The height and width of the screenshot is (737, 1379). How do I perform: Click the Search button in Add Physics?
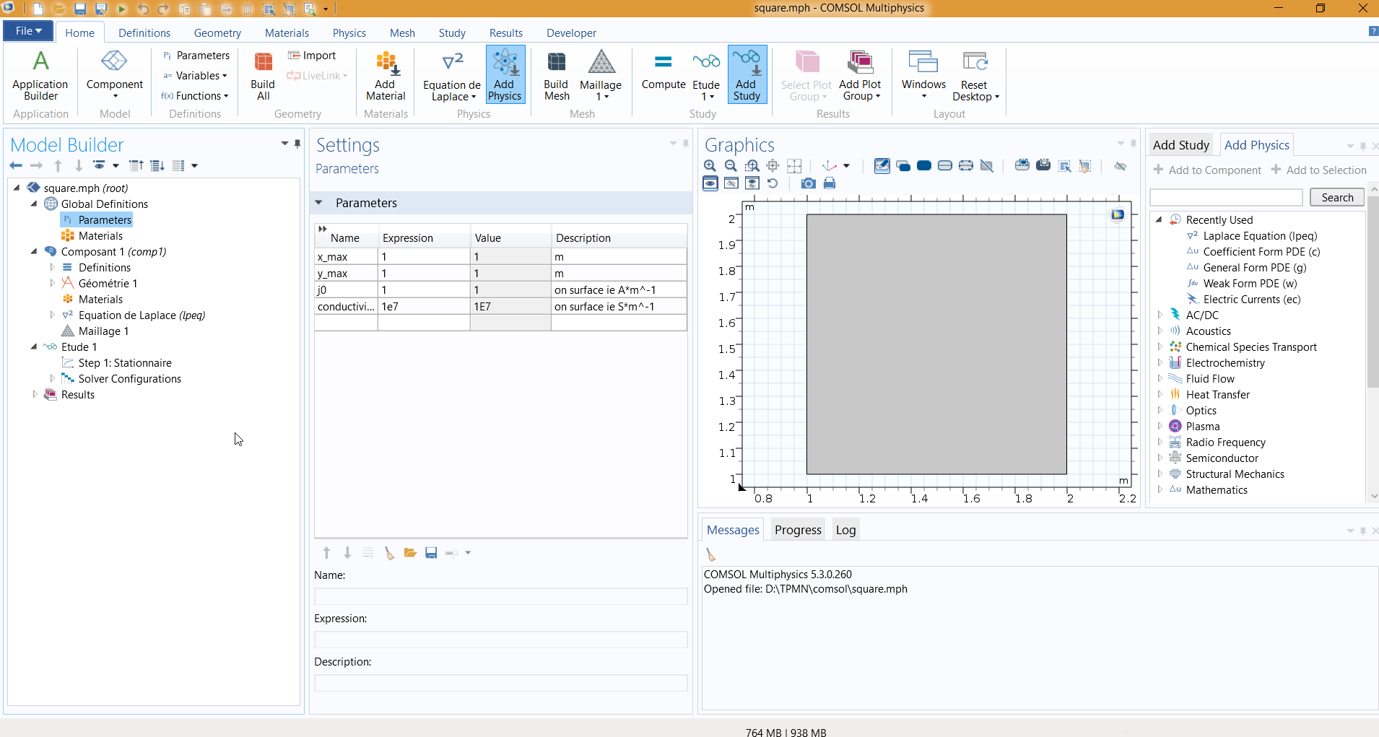[1336, 198]
